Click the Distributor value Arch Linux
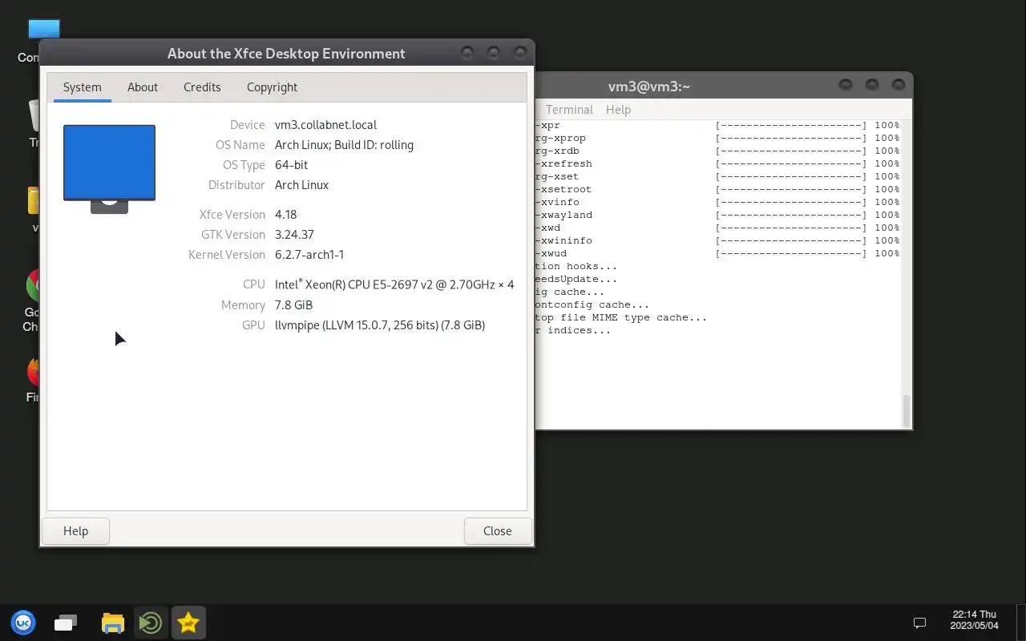This screenshot has height=641, width=1026. point(301,185)
